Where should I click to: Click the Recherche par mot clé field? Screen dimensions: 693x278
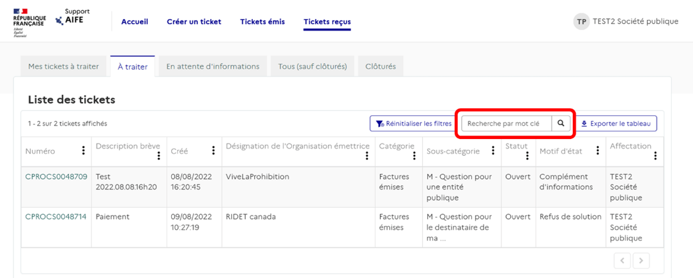coord(506,124)
